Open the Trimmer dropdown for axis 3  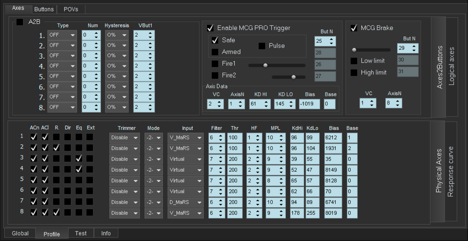pyautogui.click(x=124, y=159)
